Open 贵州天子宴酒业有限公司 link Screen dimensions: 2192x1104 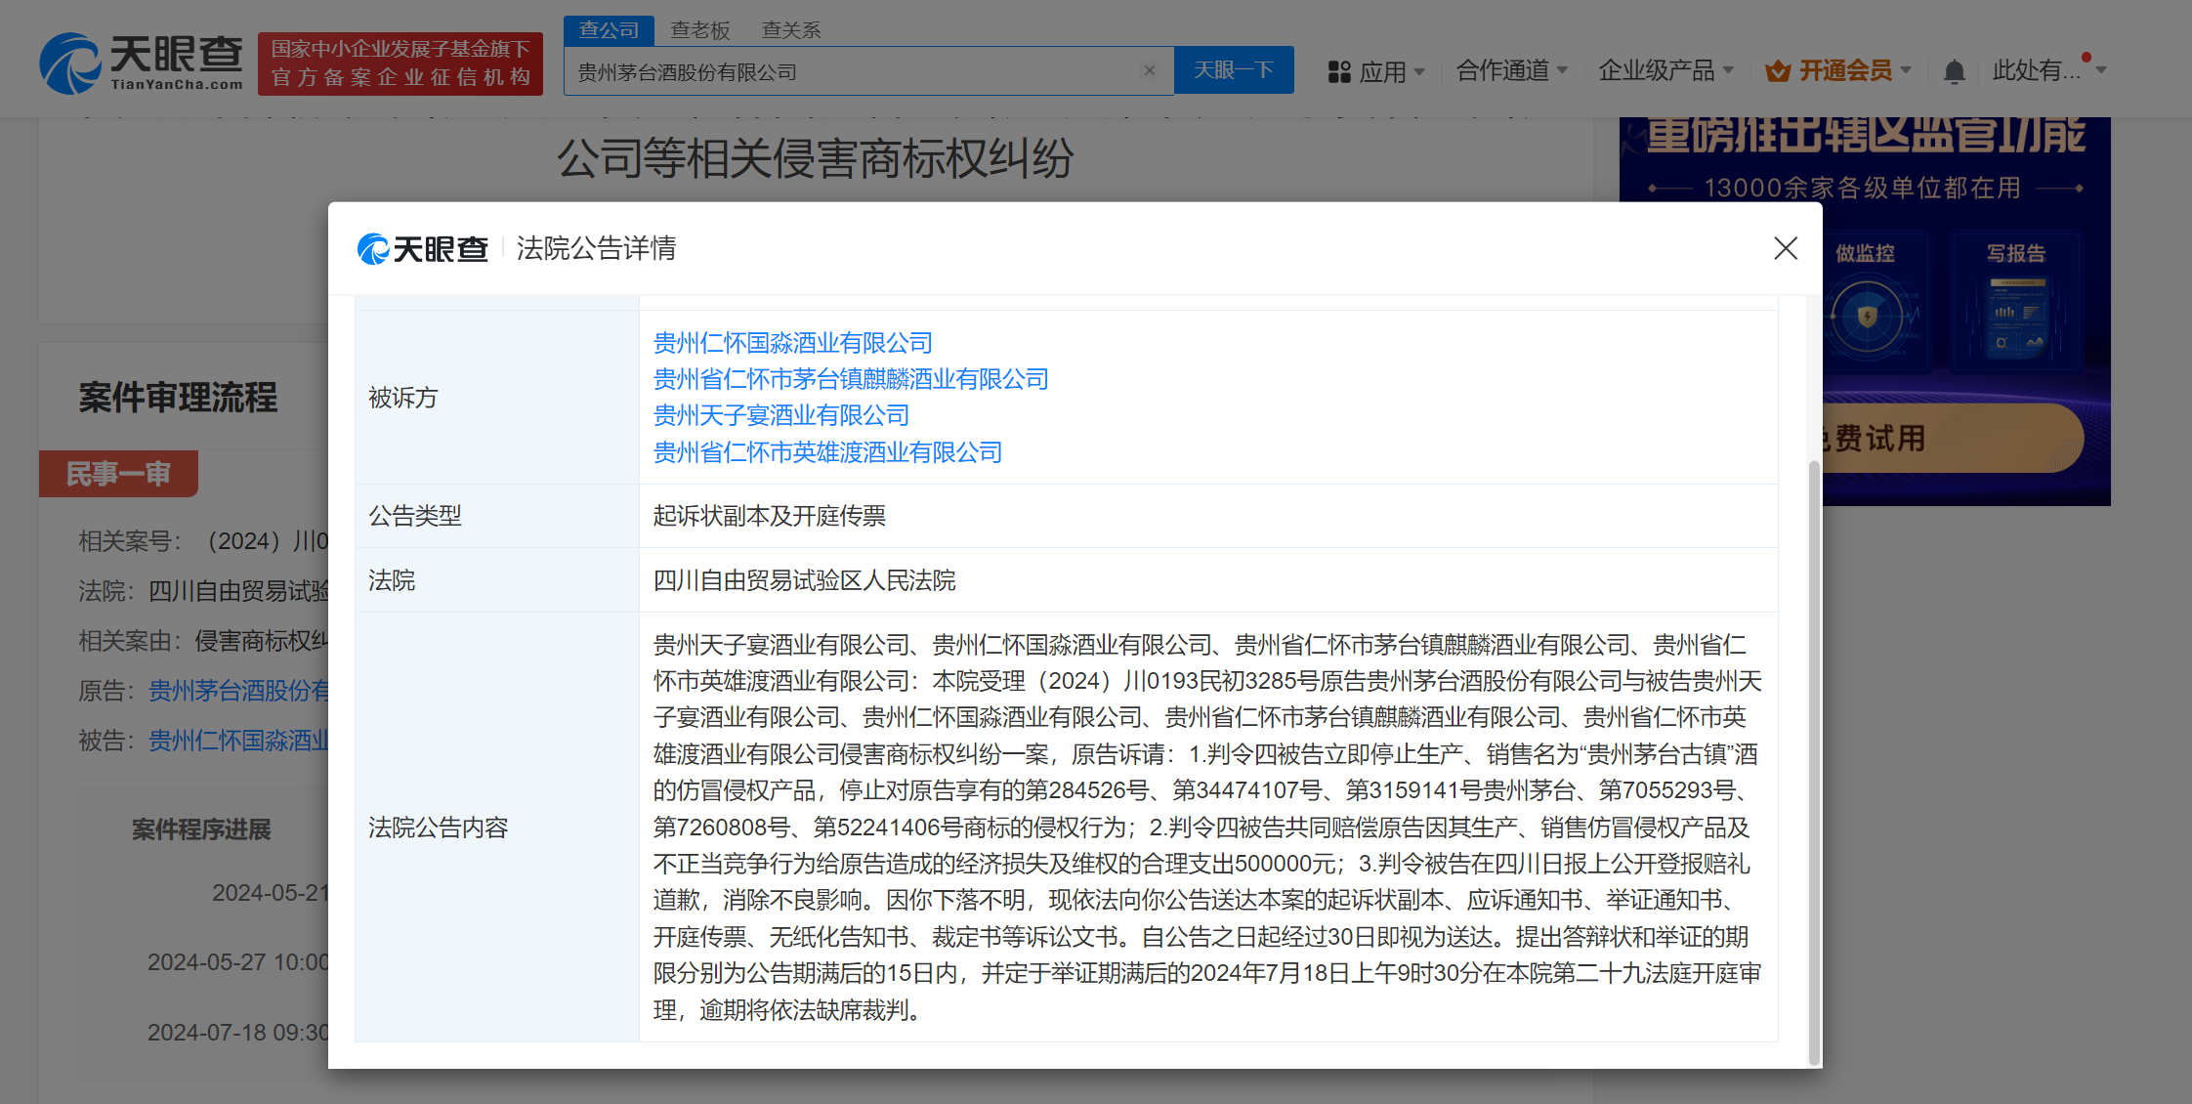(780, 415)
